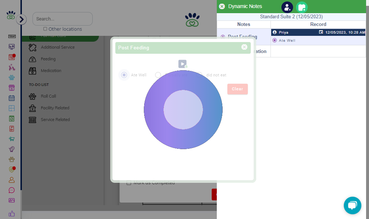
Task: Select the Post Feeding radio in Notes column
Action: [x=223, y=37]
